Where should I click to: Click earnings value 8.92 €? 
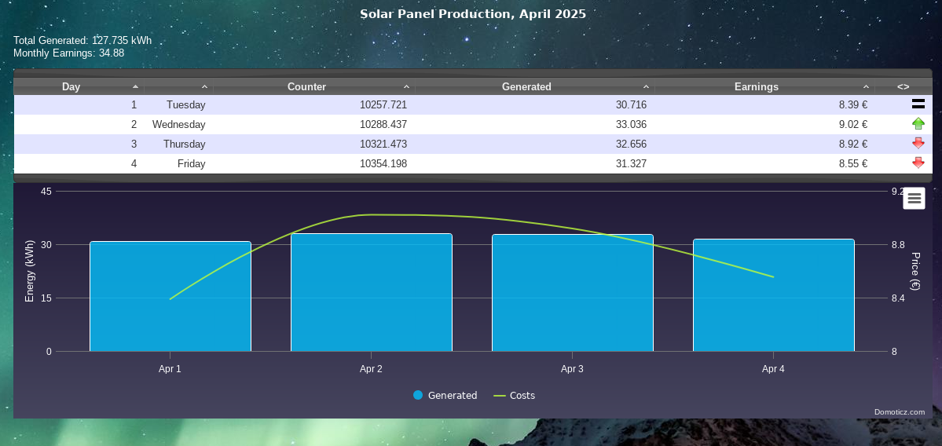(x=853, y=144)
